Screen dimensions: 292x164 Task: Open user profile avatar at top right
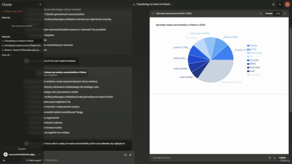[x=287, y=5]
